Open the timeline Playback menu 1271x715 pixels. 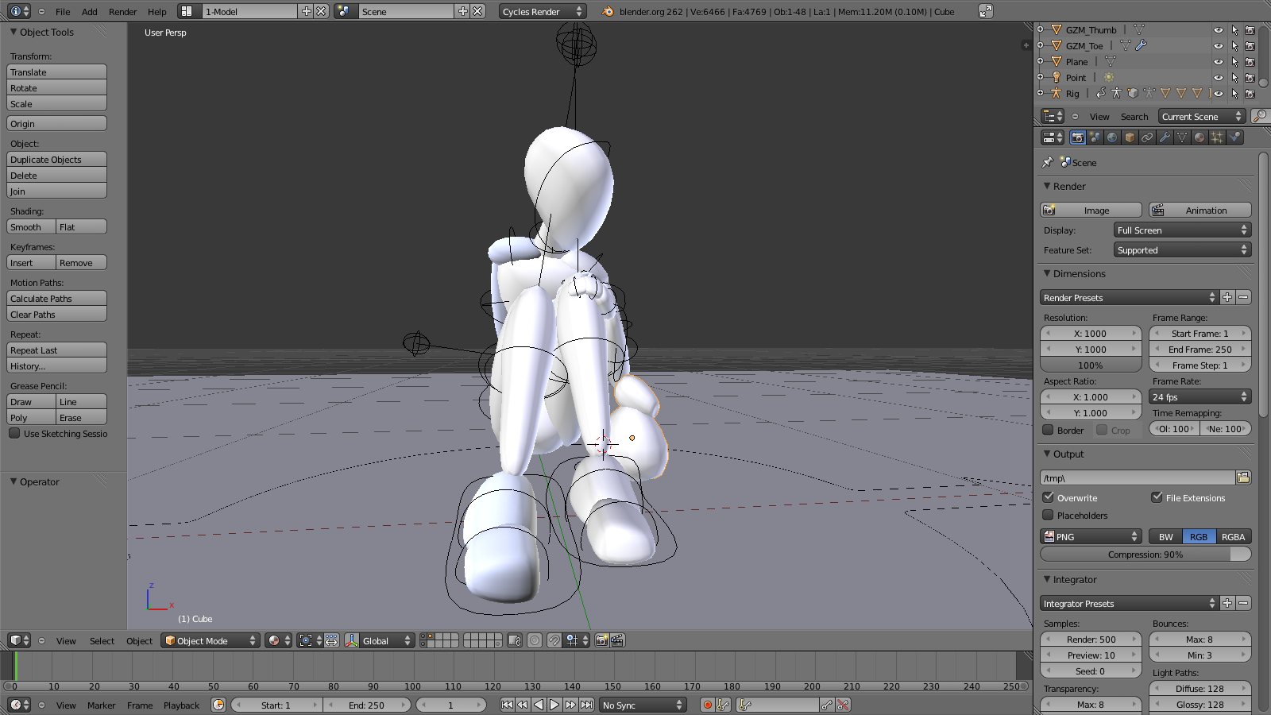181,705
